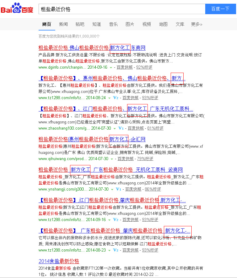This screenshot has width=237, height=278.
Task: Open the result title mentioning 惠州 and 佛山
Action: tap(112, 79)
